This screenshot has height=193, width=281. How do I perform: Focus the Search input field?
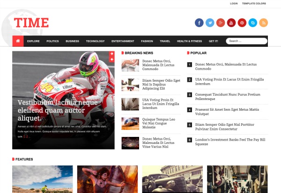[247, 41]
